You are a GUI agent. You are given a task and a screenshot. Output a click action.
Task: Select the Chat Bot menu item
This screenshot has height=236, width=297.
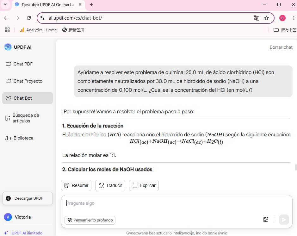coord(28,98)
